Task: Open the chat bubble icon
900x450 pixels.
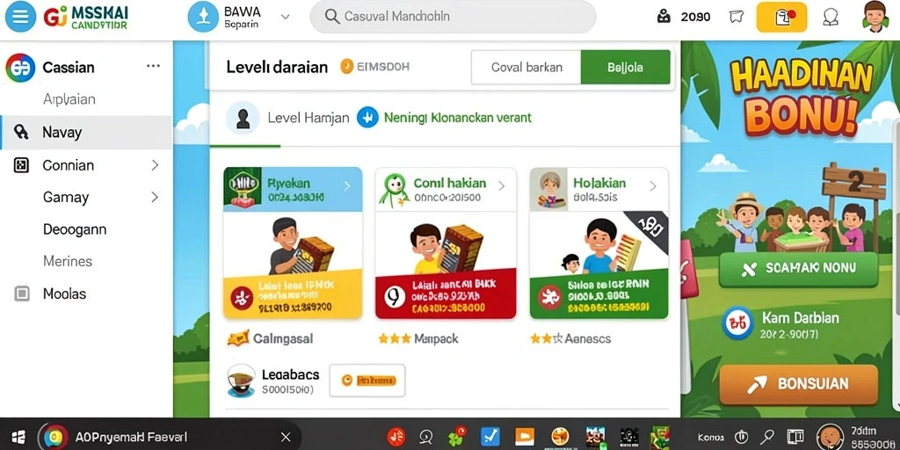Action: [x=830, y=18]
